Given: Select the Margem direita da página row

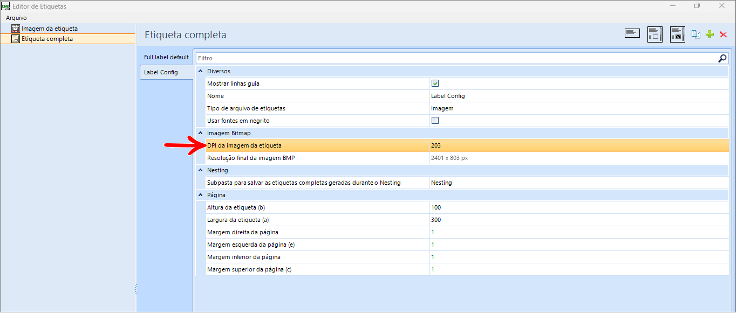Looking at the screenshot, I should (x=467, y=232).
